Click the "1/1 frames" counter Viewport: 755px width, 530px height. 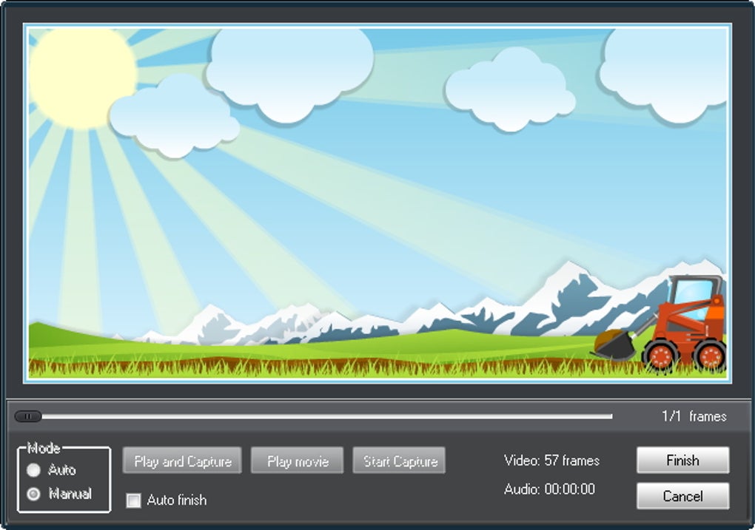click(x=694, y=416)
